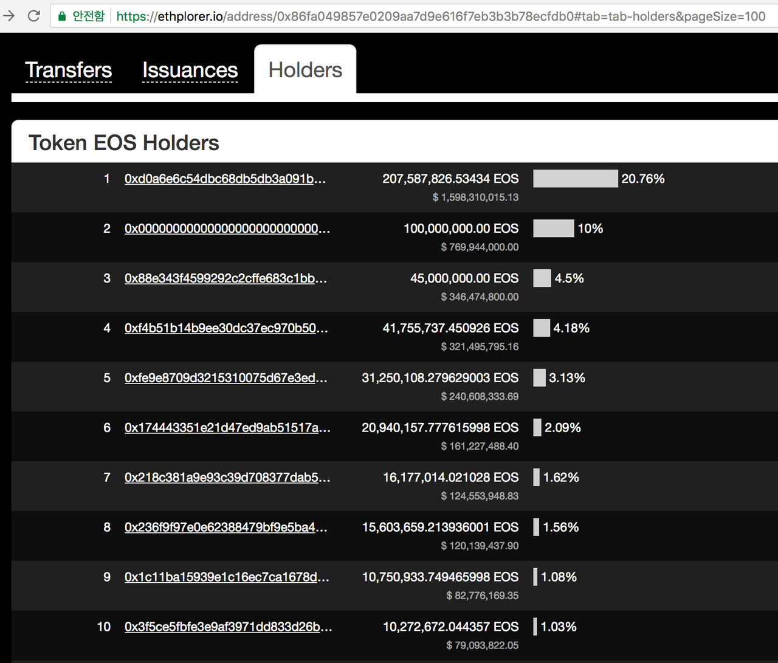Click the $ 769,944,000.00 value
The width and height of the screenshot is (778, 663).
pyautogui.click(x=480, y=247)
